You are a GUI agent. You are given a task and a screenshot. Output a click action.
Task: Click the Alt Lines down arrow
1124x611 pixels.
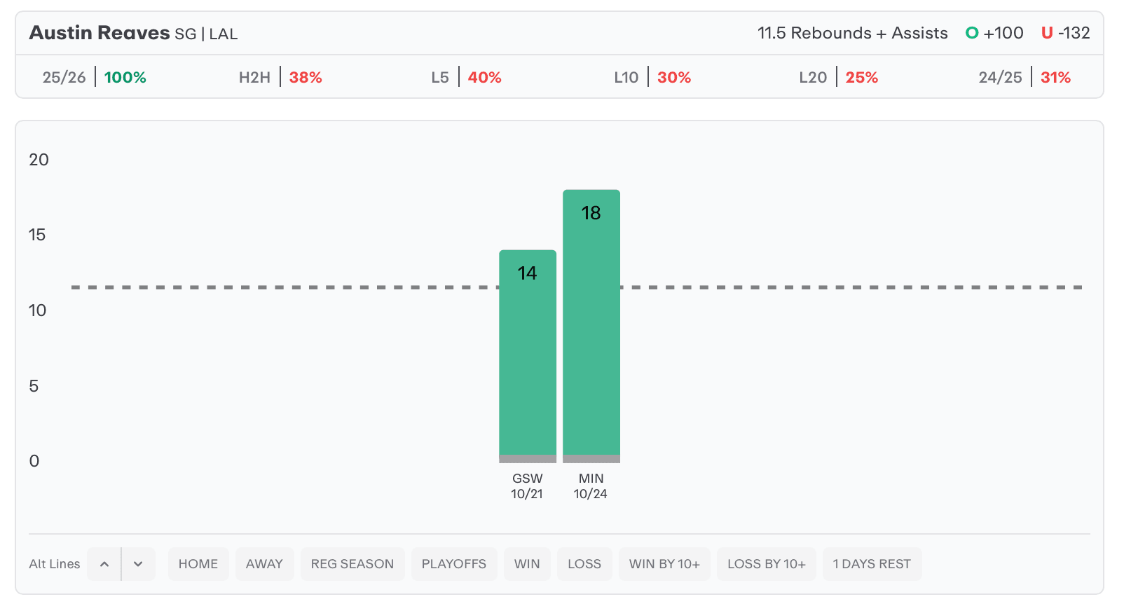pyautogui.click(x=138, y=564)
